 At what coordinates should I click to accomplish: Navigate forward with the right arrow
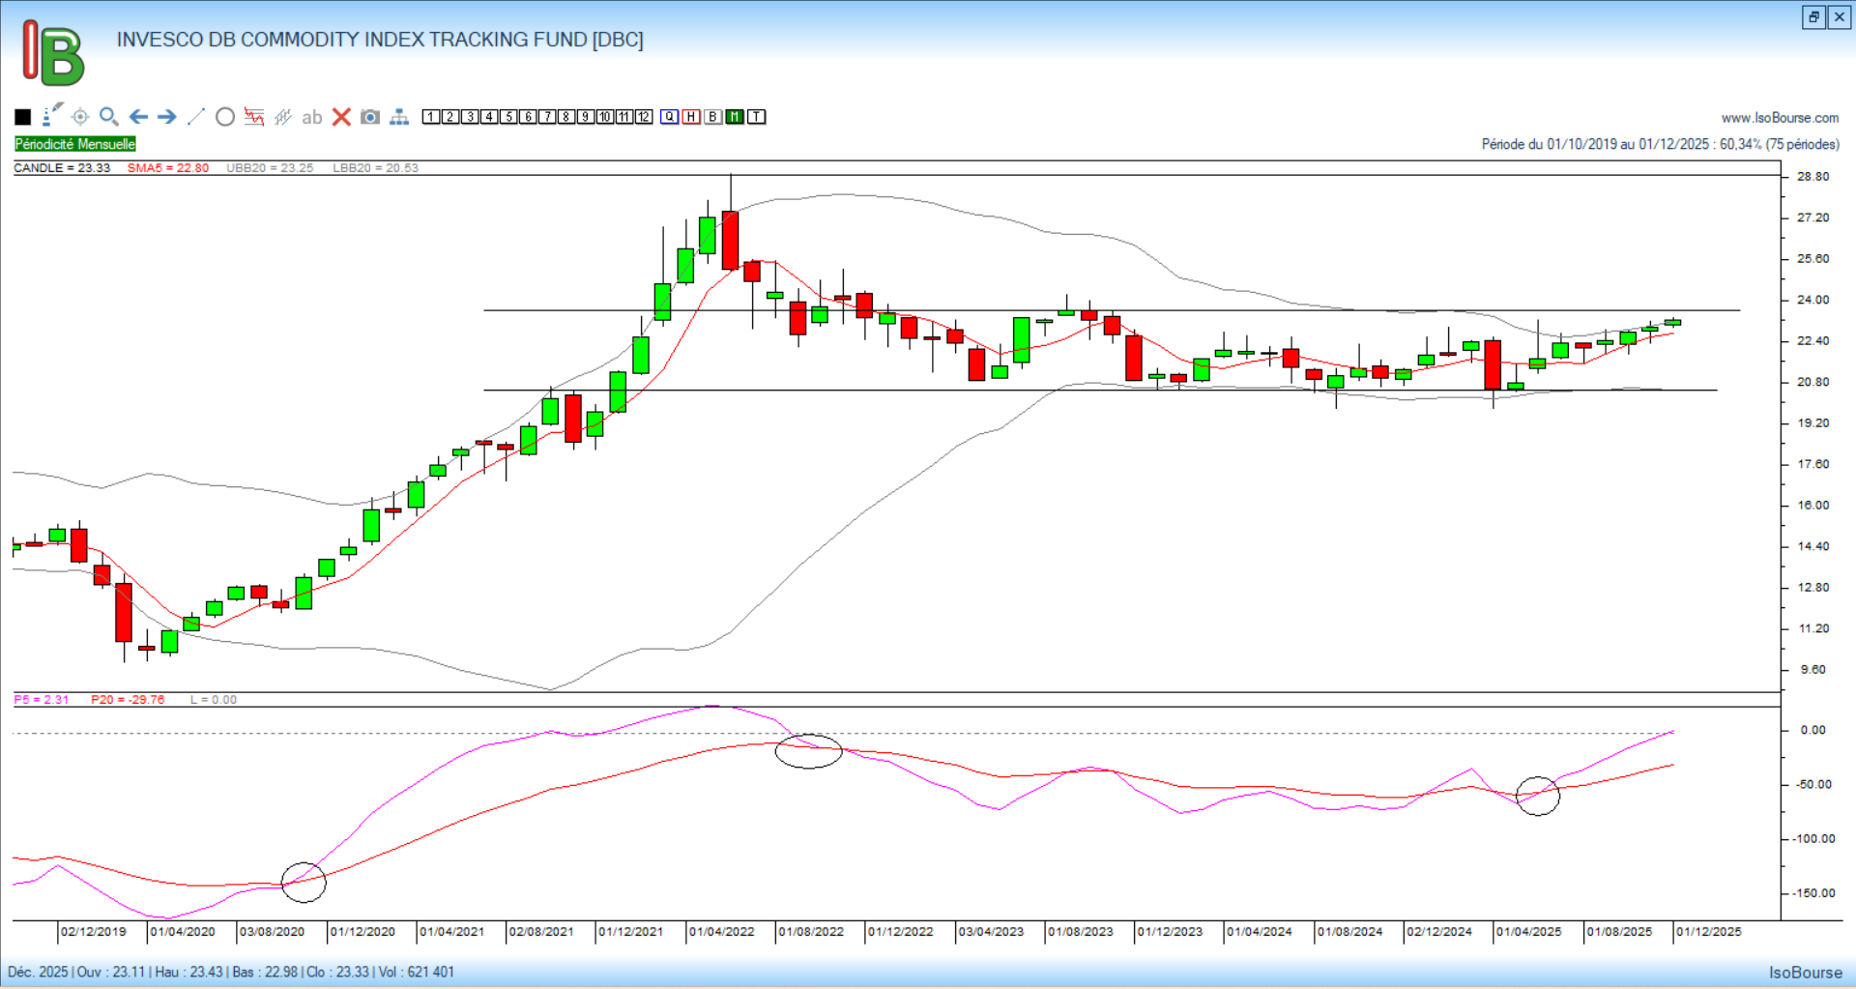click(167, 117)
